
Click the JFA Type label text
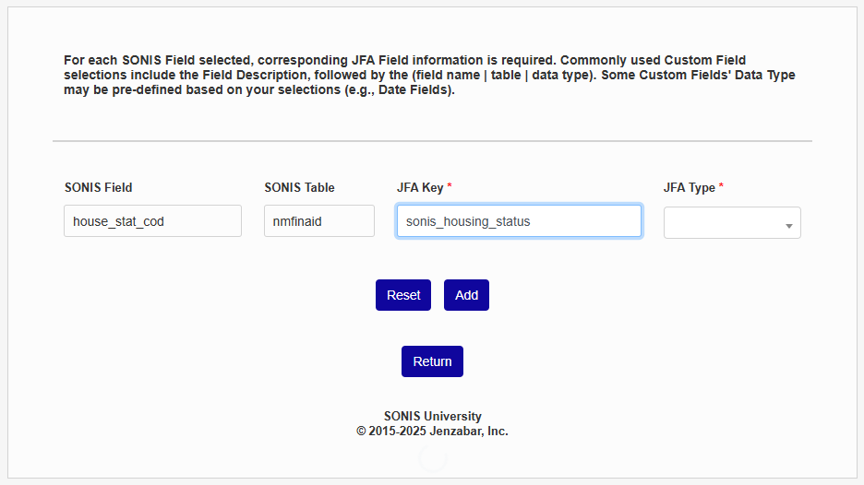[x=690, y=187]
